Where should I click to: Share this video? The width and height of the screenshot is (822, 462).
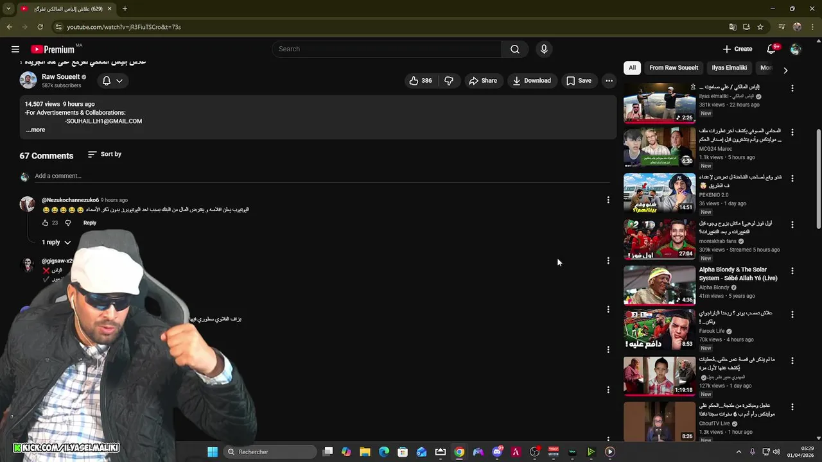482,80
